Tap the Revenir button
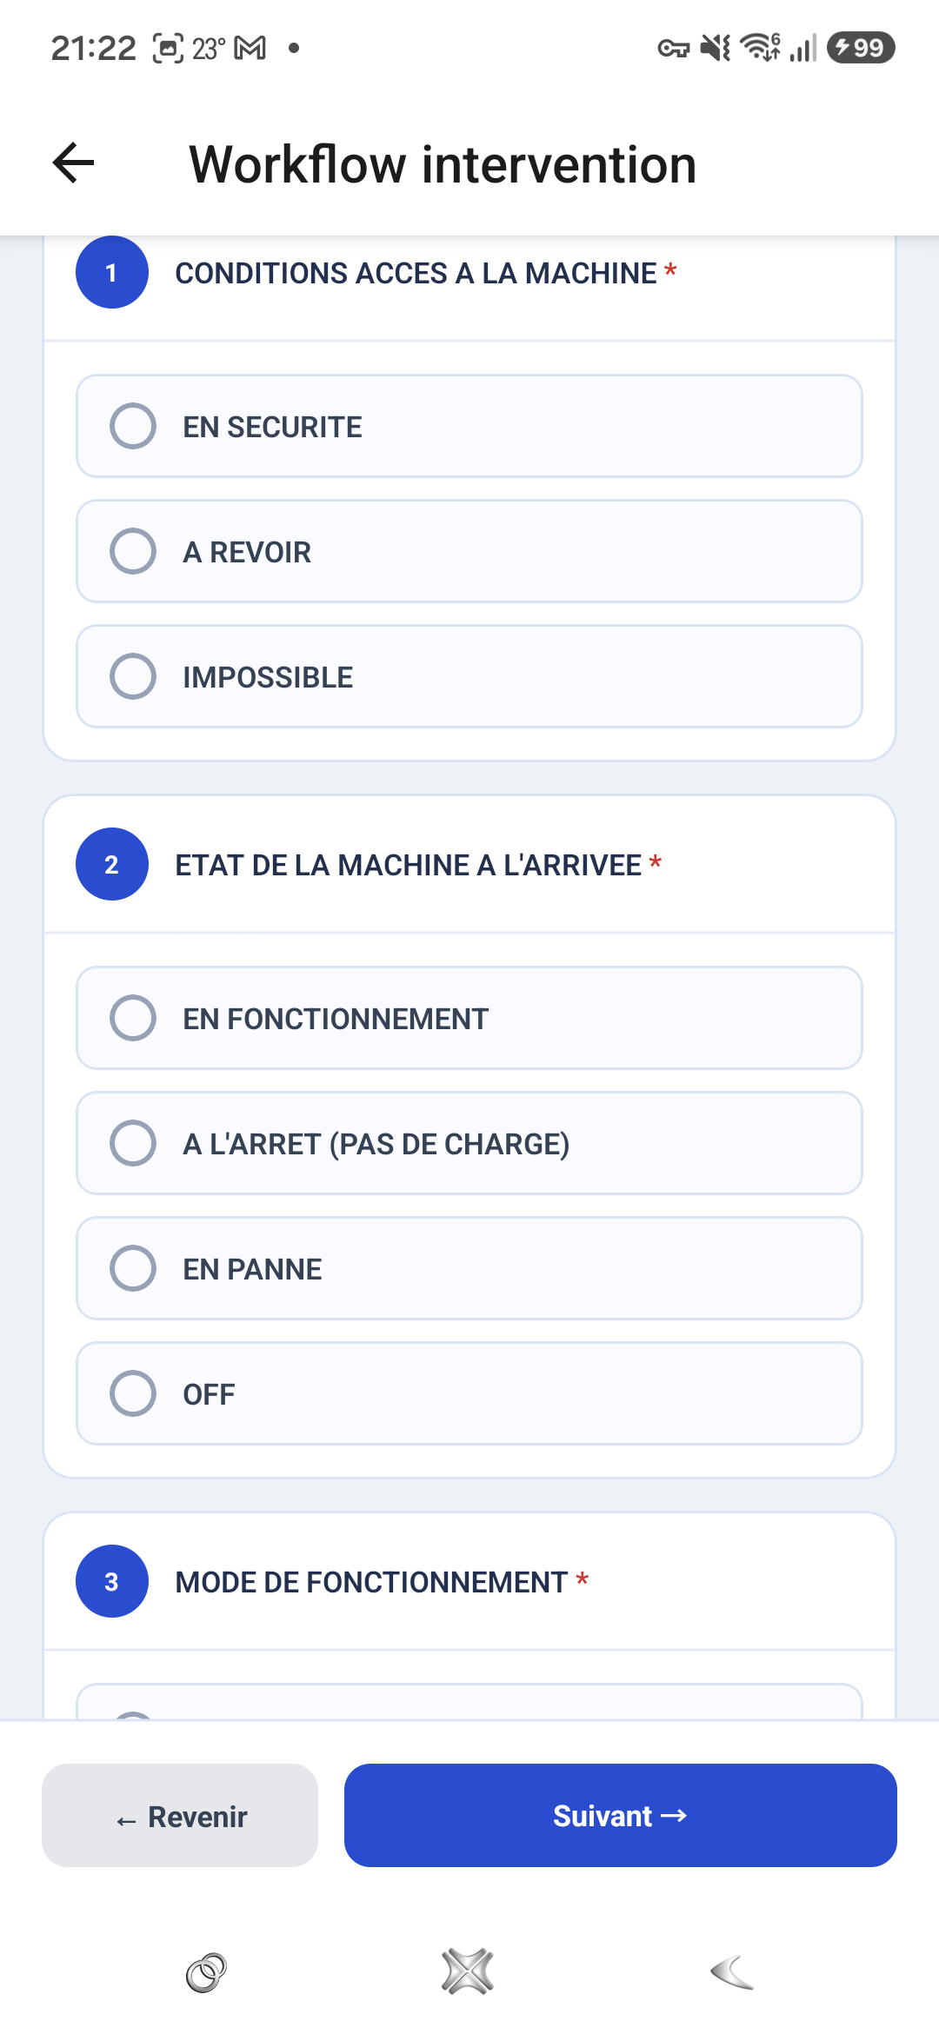The width and height of the screenshot is (939, 2034). point(180,1815)
